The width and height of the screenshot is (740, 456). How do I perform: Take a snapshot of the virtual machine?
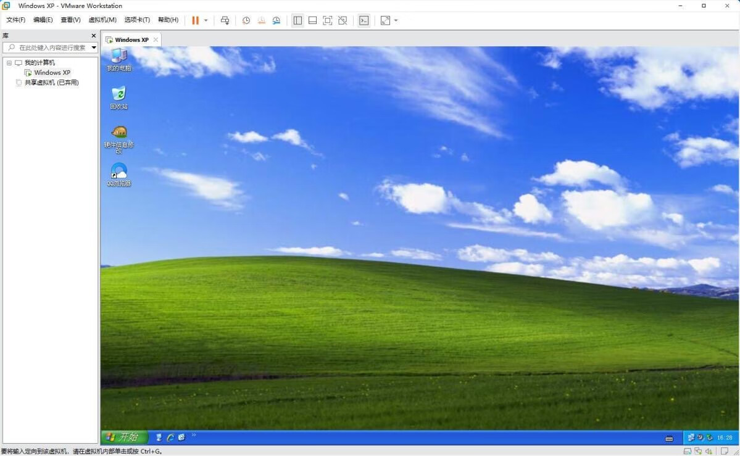246,20
